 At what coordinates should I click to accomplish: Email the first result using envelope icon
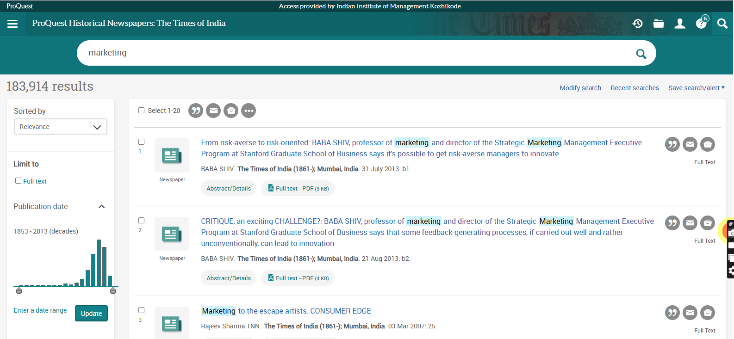coord(690,144)
